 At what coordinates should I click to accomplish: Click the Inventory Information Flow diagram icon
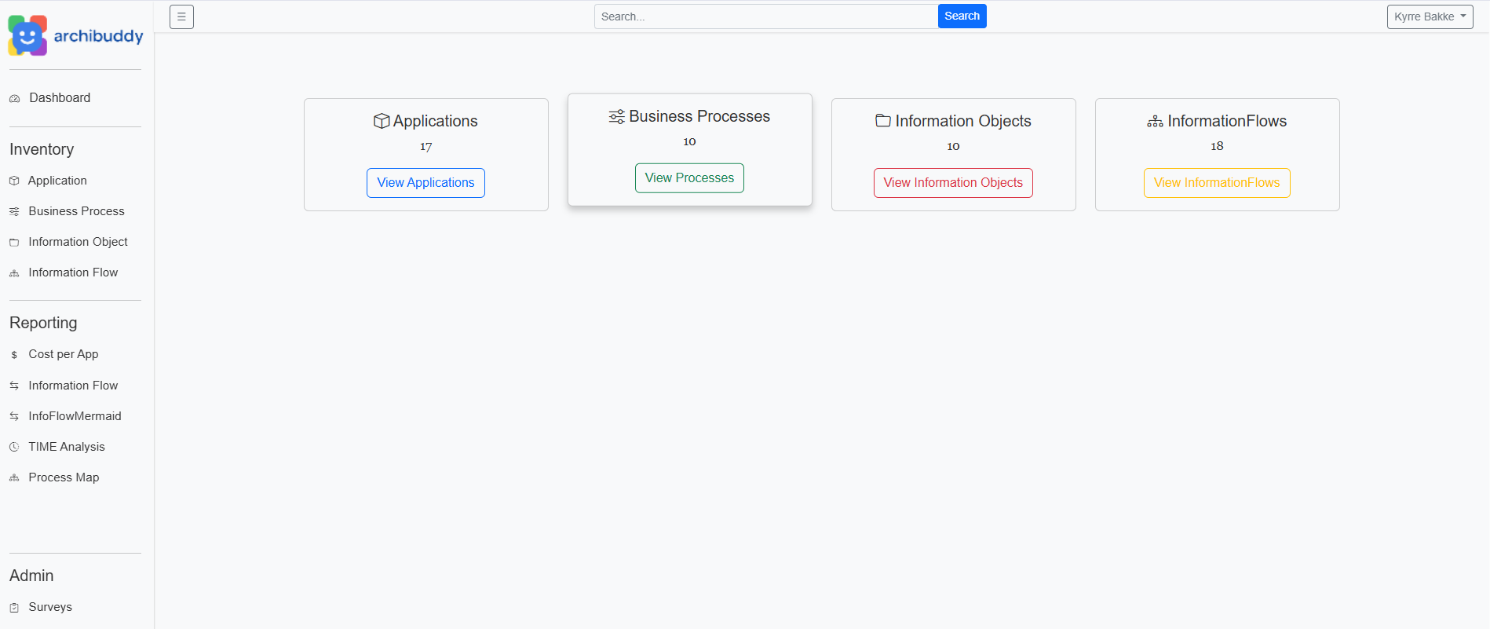(x=14, y=273)
